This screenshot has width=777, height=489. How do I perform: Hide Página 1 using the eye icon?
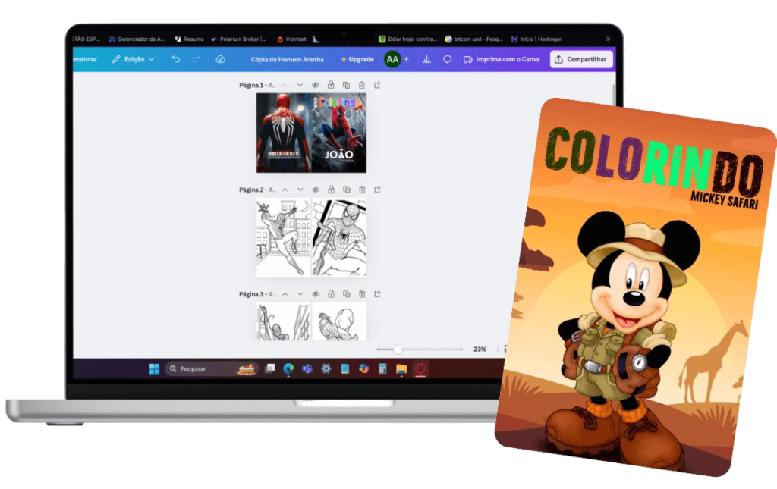point(316,85)
